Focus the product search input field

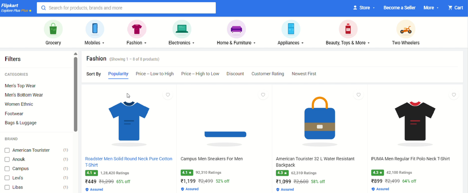point(126,8)
